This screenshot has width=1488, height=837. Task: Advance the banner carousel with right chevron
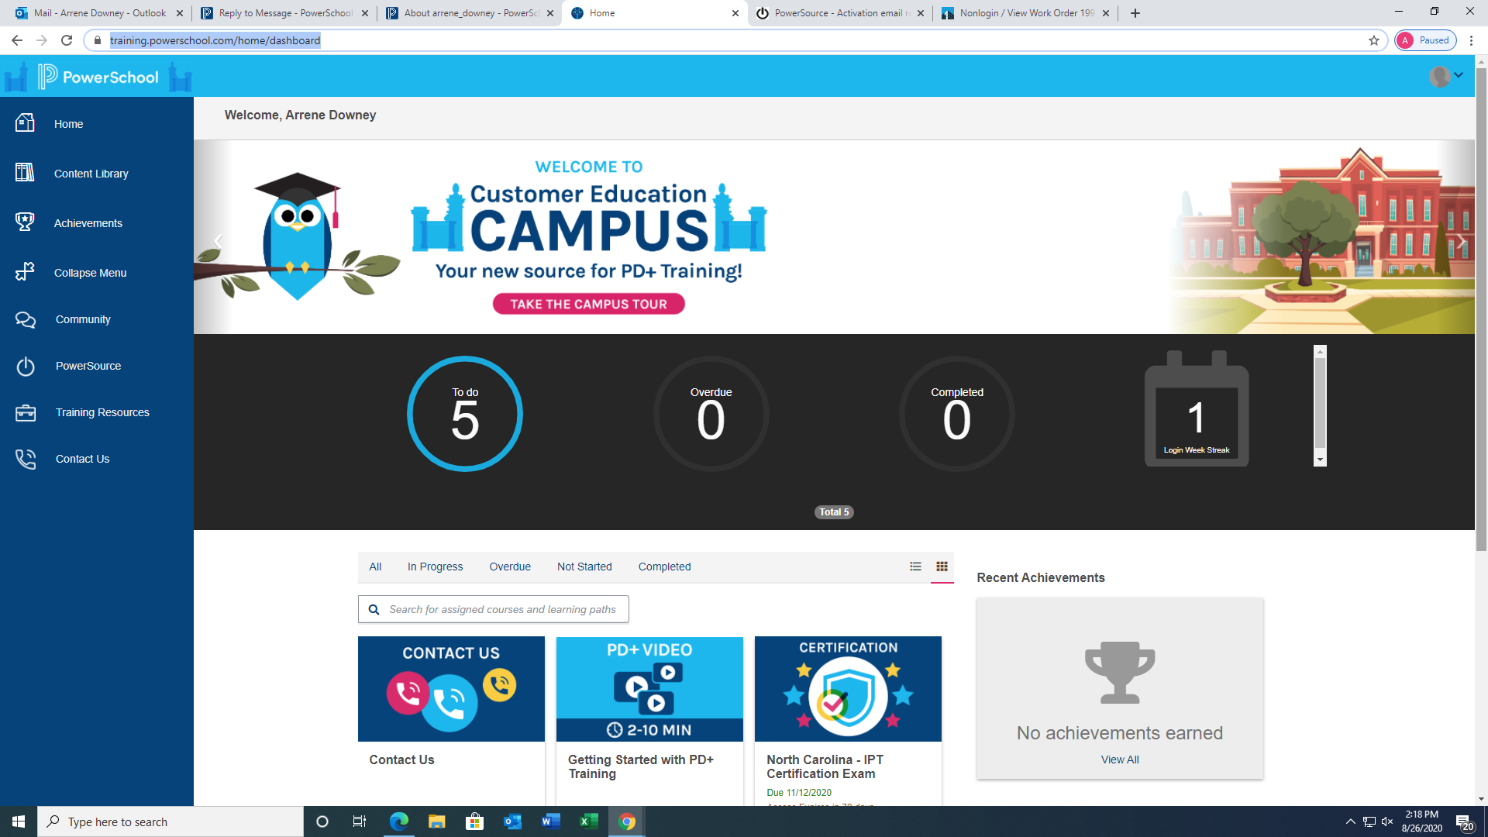[x=1460, y=241]
